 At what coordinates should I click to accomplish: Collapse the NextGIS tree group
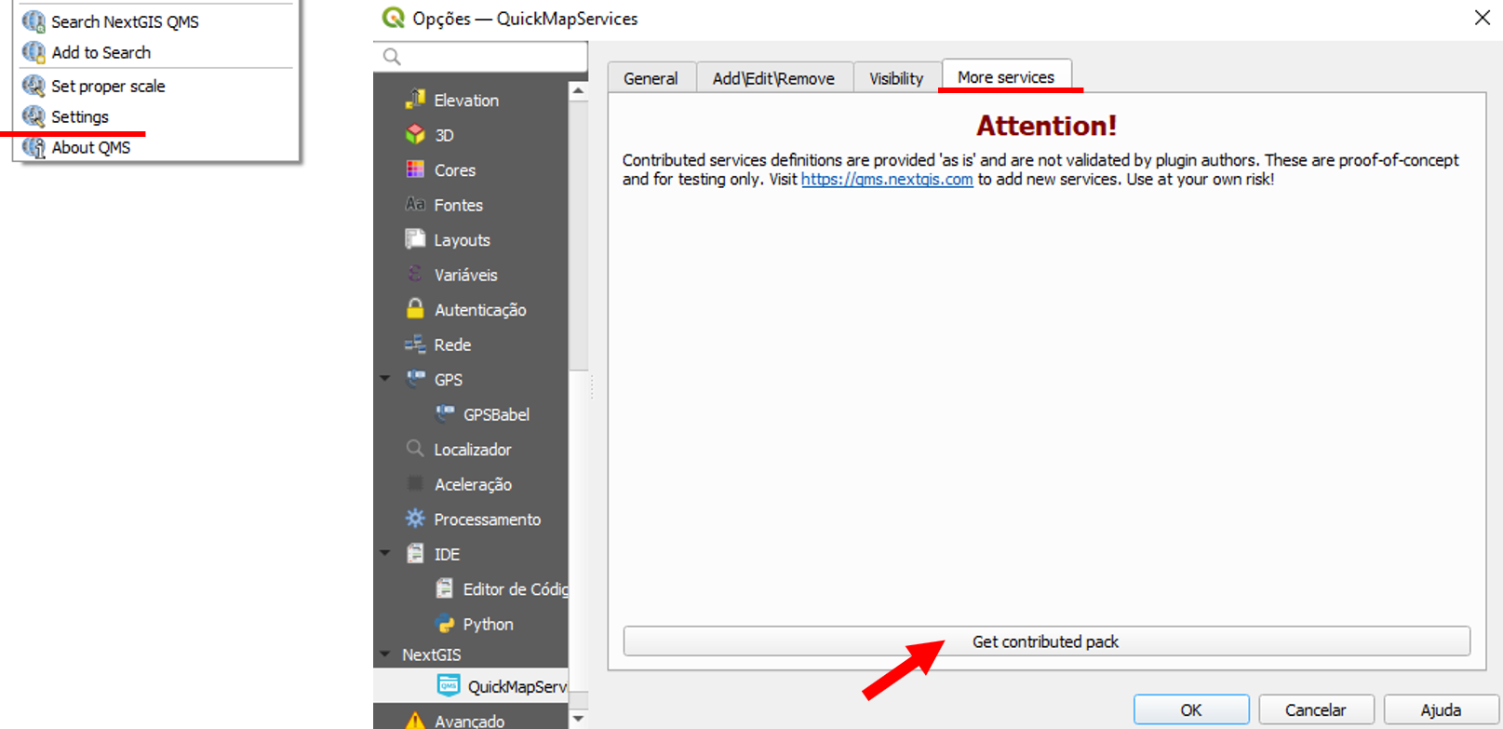(385, 655)
